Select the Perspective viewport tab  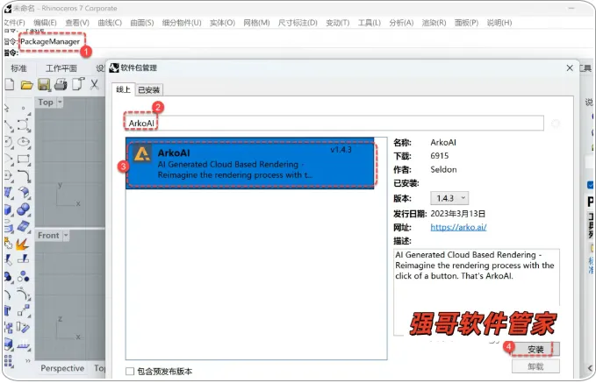pos(62,368)
